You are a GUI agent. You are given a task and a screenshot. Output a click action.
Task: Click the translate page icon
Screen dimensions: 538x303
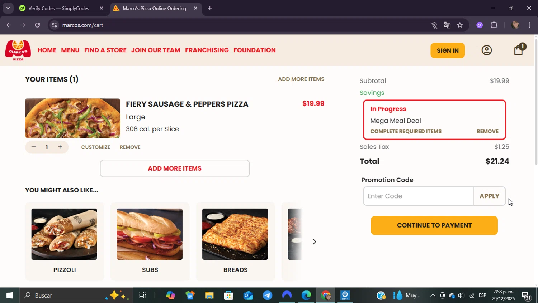click(447, 25)
